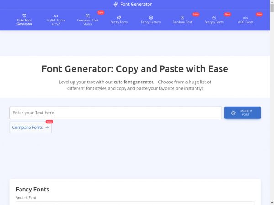The height and width of the screenshot is (205, 274).
Task: Click the cat icon above Cute Font Generator
Action: pyautogui.click(x=24, y=15)
